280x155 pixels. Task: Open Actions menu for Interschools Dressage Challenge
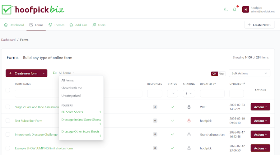260,134
